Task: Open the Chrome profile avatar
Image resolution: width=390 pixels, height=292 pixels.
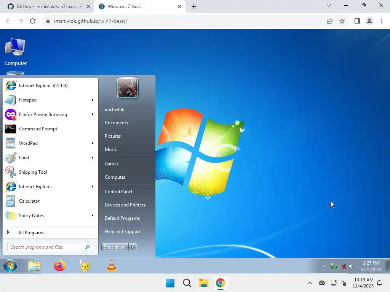Action: pyautogui.click(x=369, y=21)
